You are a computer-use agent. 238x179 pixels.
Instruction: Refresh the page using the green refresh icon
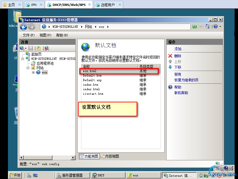click(x=195, y=27)
